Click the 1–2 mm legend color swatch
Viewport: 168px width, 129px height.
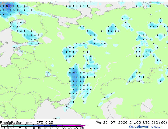point(17,126)
